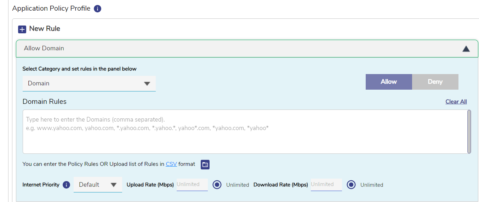This screenshot has width=479, height=202.
Task: Click the Allow Domain rule header title
Action: point(44,49)
